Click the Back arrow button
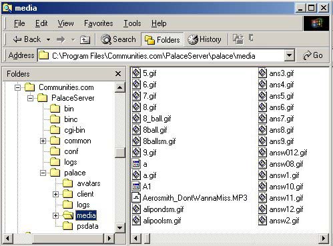 click(27, 39)
